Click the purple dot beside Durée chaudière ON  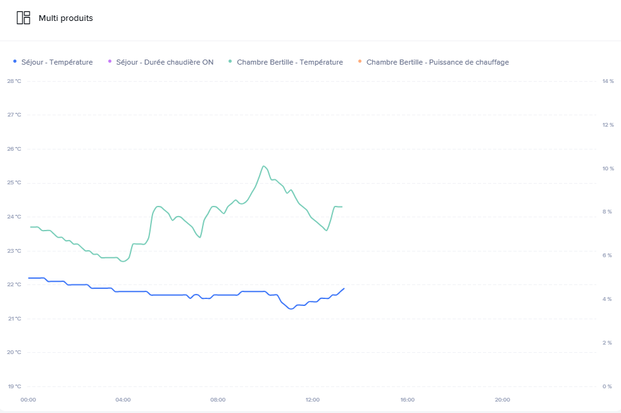click(x=110, y=61)
